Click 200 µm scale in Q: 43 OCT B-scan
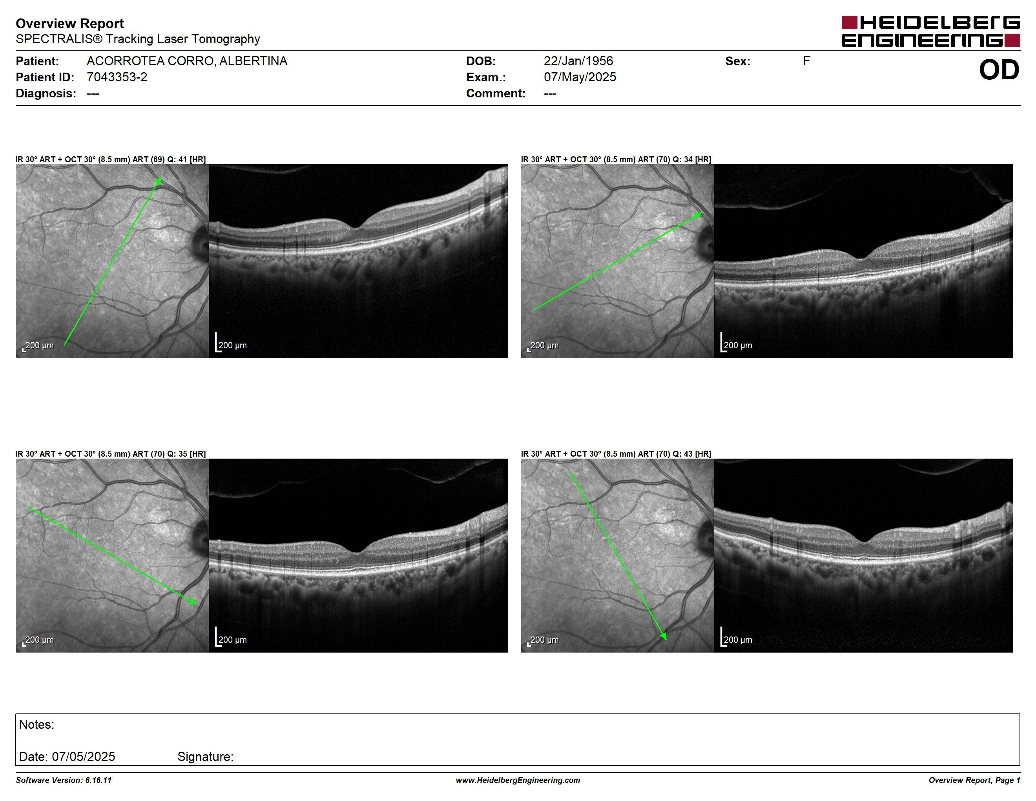Image resolution: width=1036 pixels, height=801 pixels. 736,637
